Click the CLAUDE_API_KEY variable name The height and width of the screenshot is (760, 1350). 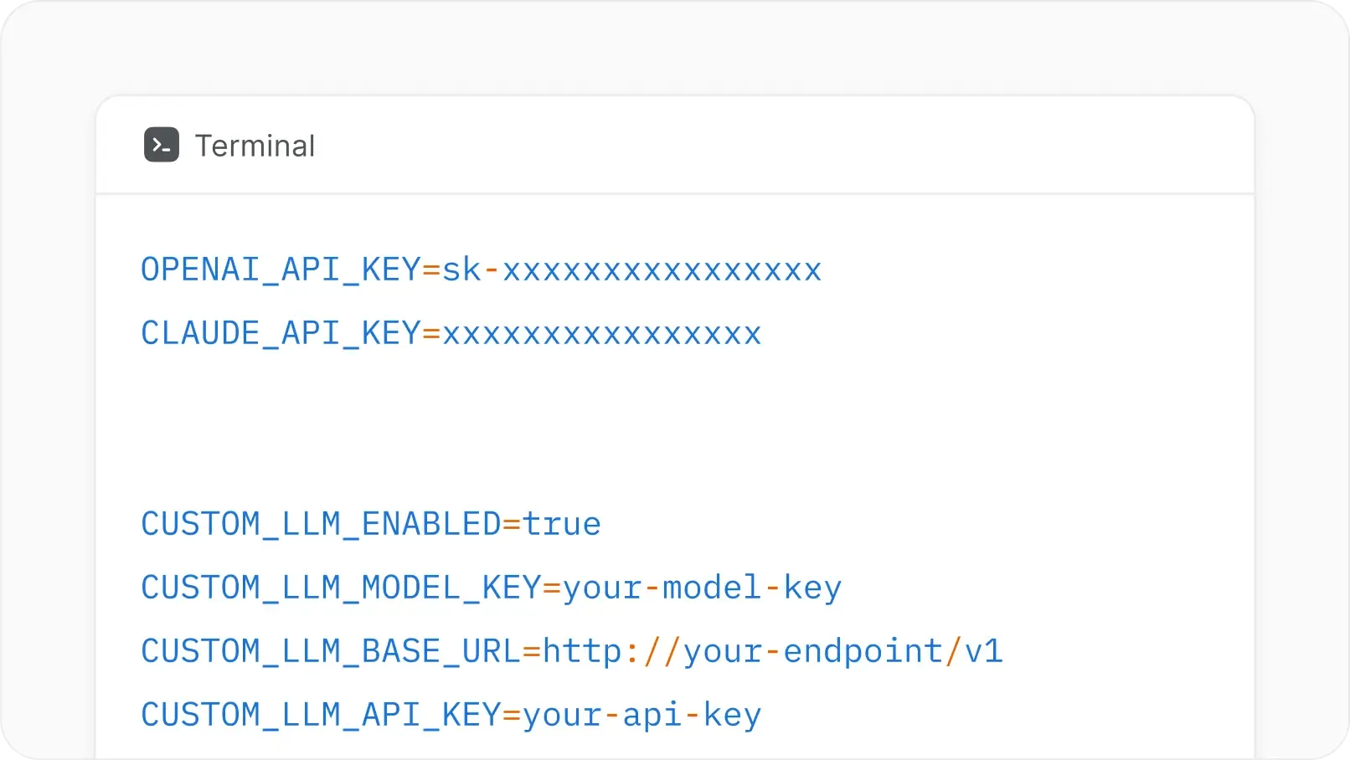281,334
